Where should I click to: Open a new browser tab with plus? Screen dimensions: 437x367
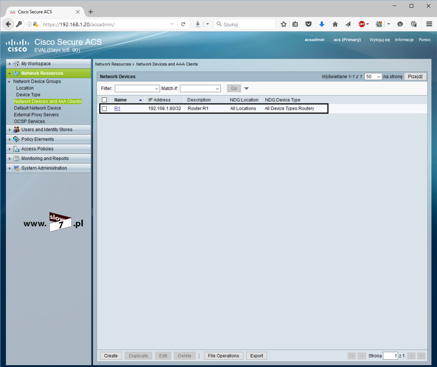coord(91,12)
